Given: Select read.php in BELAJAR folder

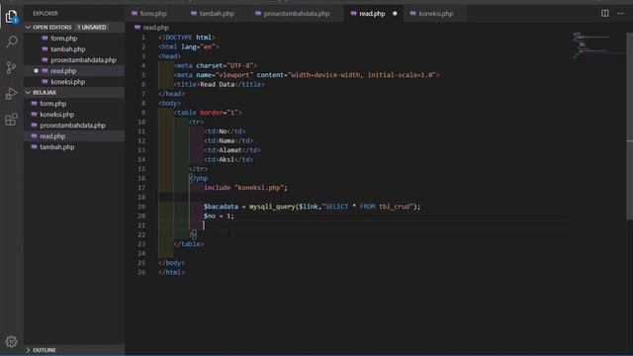Looking at the screenshot, I should 52,136.
